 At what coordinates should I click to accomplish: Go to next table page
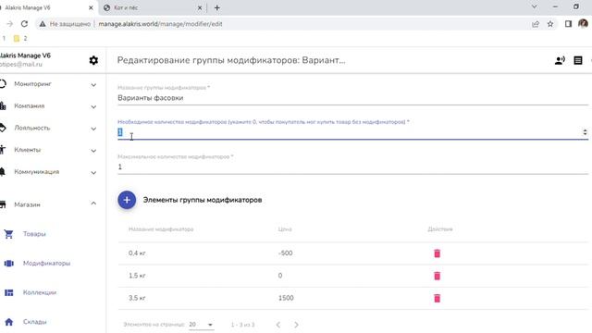pyautogui.click(x=296, y=325)
